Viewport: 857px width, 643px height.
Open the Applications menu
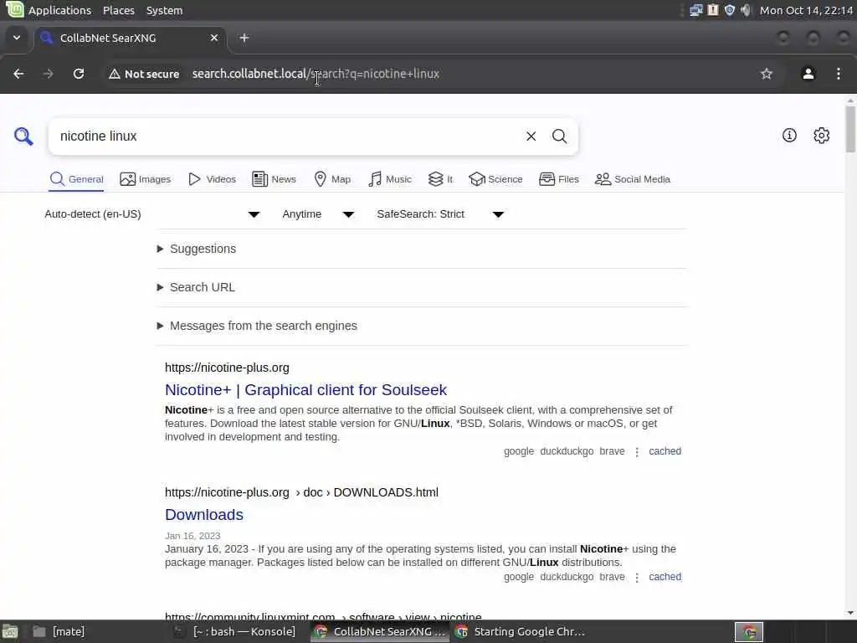59,10
